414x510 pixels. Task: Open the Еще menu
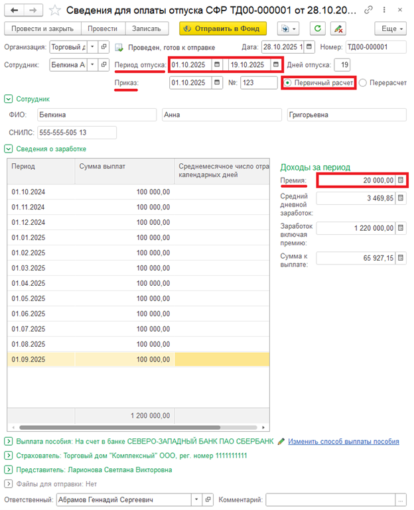pos(391,29)
